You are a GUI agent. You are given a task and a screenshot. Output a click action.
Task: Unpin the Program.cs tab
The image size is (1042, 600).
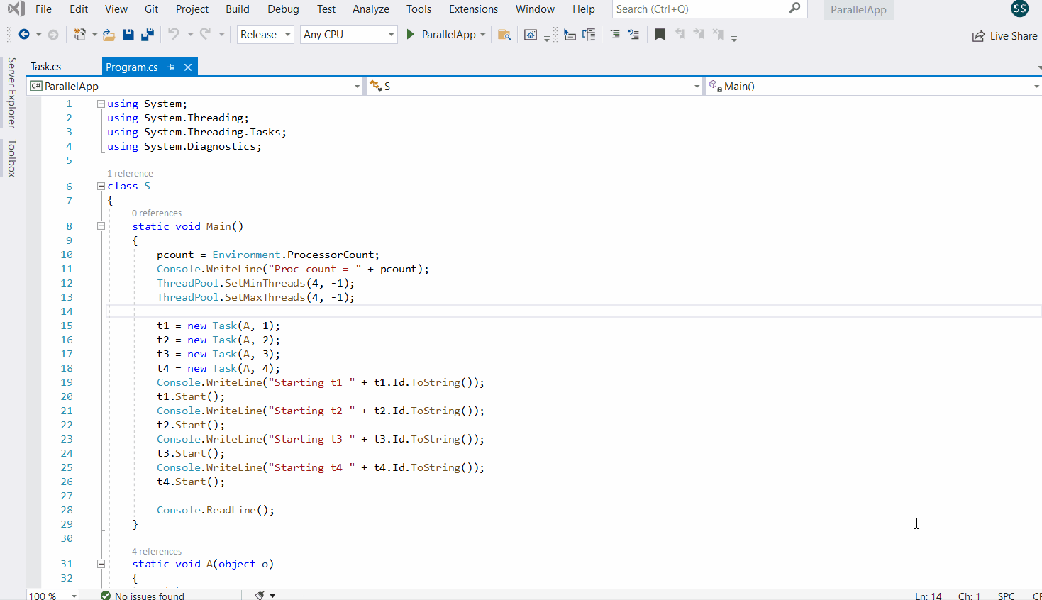[x=170, y=66]
